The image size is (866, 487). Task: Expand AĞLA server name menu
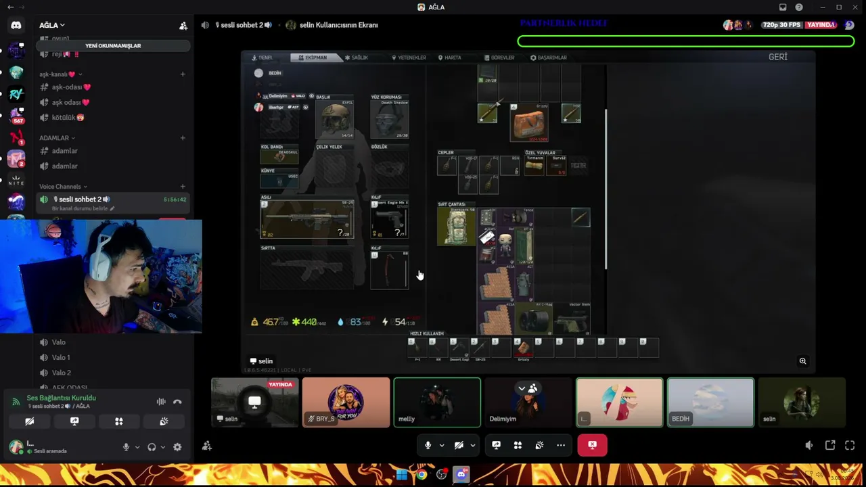click(x=52, y=25)
